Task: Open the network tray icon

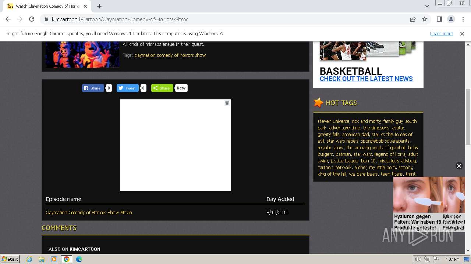Action: [427, 259]
